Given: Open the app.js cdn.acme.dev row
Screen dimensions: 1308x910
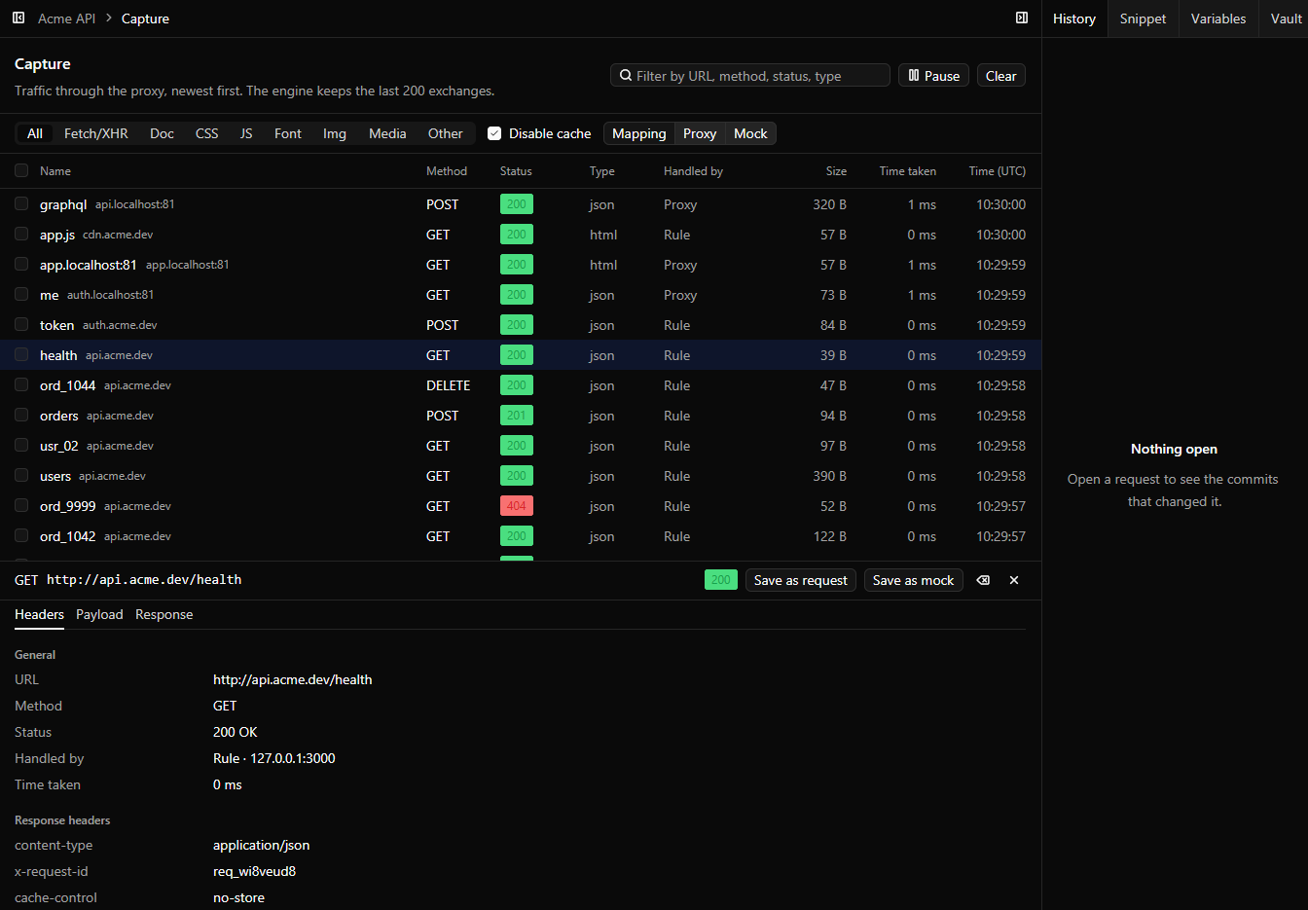Looking at the screenshot, I should point(521,235).
